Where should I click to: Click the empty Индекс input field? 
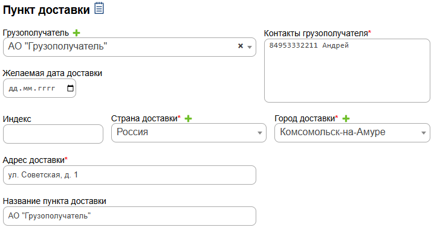pyautogui.click(x=53, y=134)
